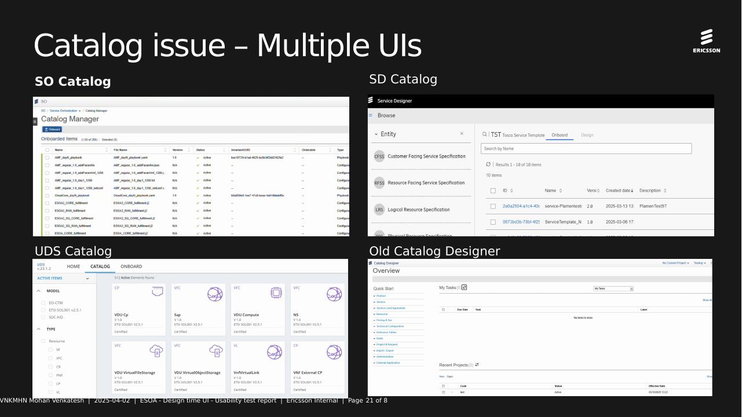Click the Sap card globe icon

(x=215, y=294)
